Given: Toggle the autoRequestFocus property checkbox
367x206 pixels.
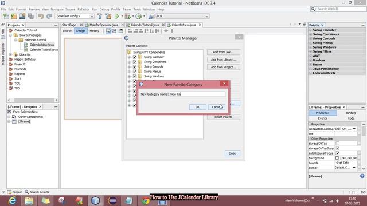Looking at the screenshot, I should 338,153.
